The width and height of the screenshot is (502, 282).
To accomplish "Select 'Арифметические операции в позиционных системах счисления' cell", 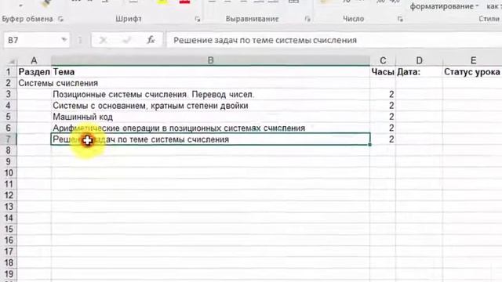I will coord(210,128).
